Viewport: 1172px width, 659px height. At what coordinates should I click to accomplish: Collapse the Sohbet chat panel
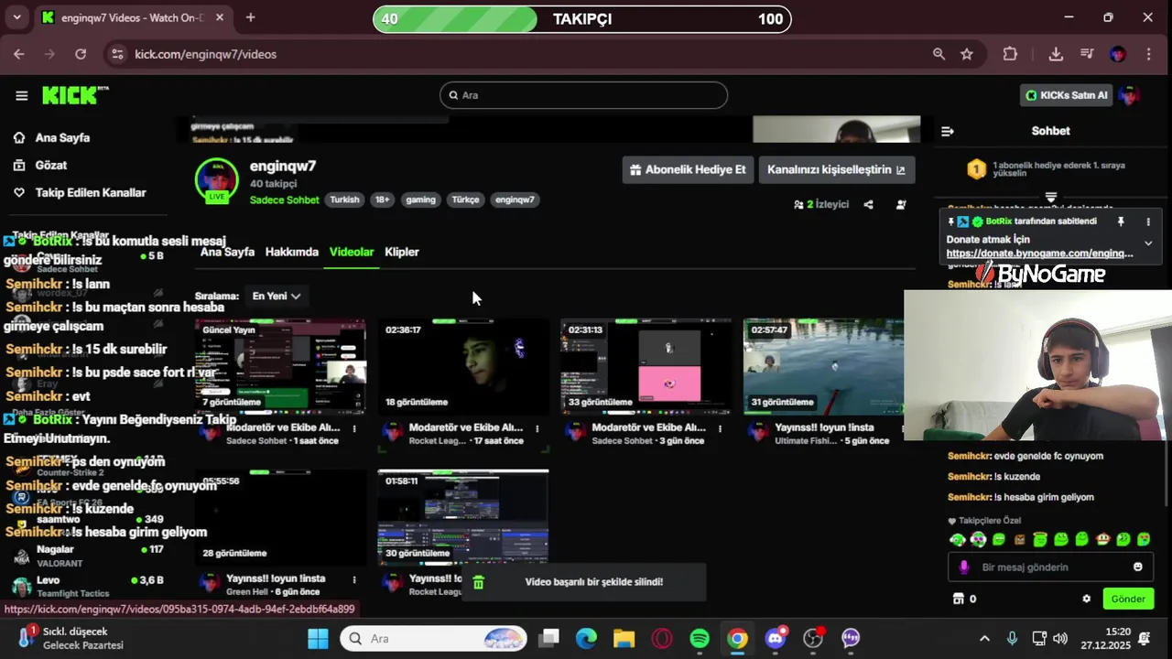948,131
